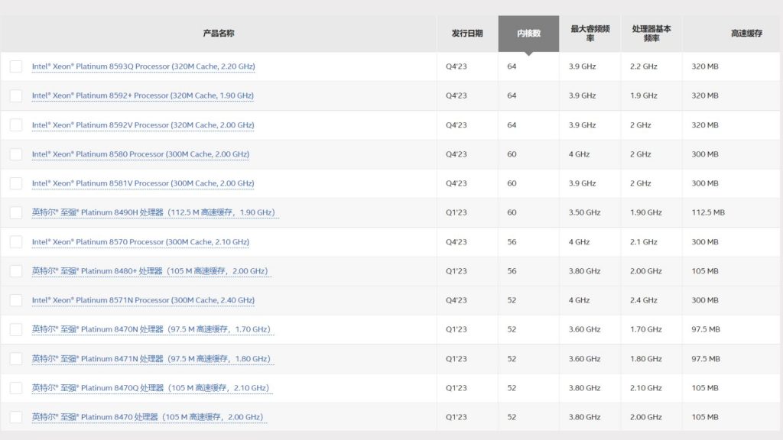The height and width of the screenshot is (440, 783).
Task: Tick checkbox for Platinum 8592+ Processor
Action: click(16, 95)
